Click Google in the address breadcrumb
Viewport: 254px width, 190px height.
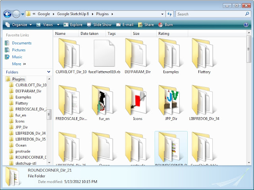[x=44, y=14]
